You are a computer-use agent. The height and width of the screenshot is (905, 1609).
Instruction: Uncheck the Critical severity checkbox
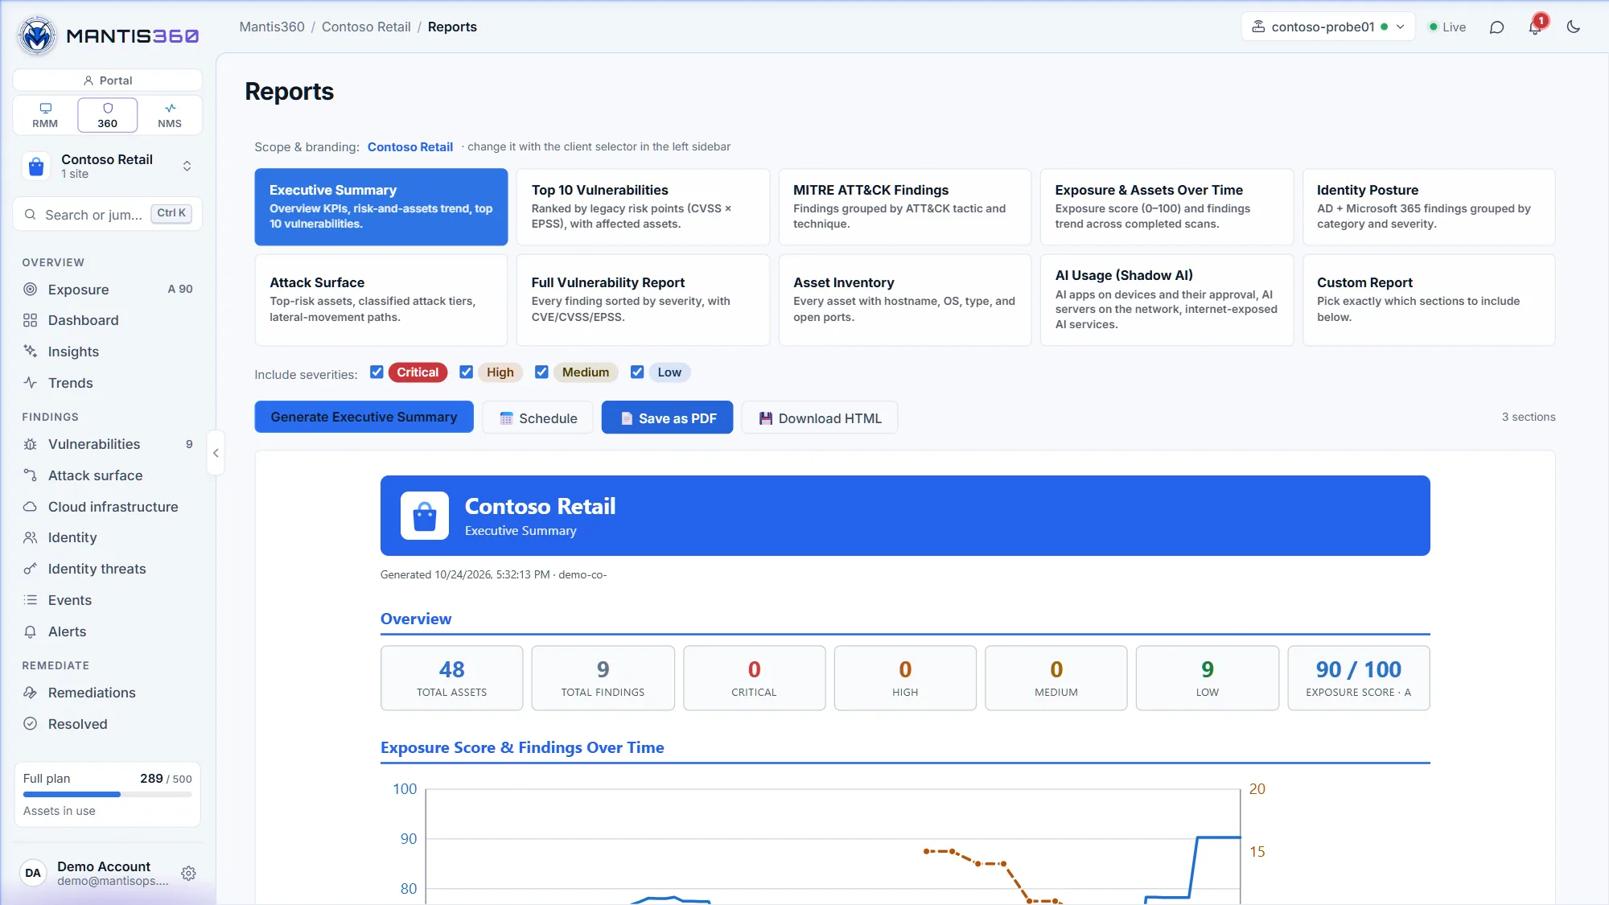click(377, 372)
